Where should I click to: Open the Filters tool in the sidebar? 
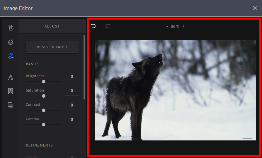[11, 42]
